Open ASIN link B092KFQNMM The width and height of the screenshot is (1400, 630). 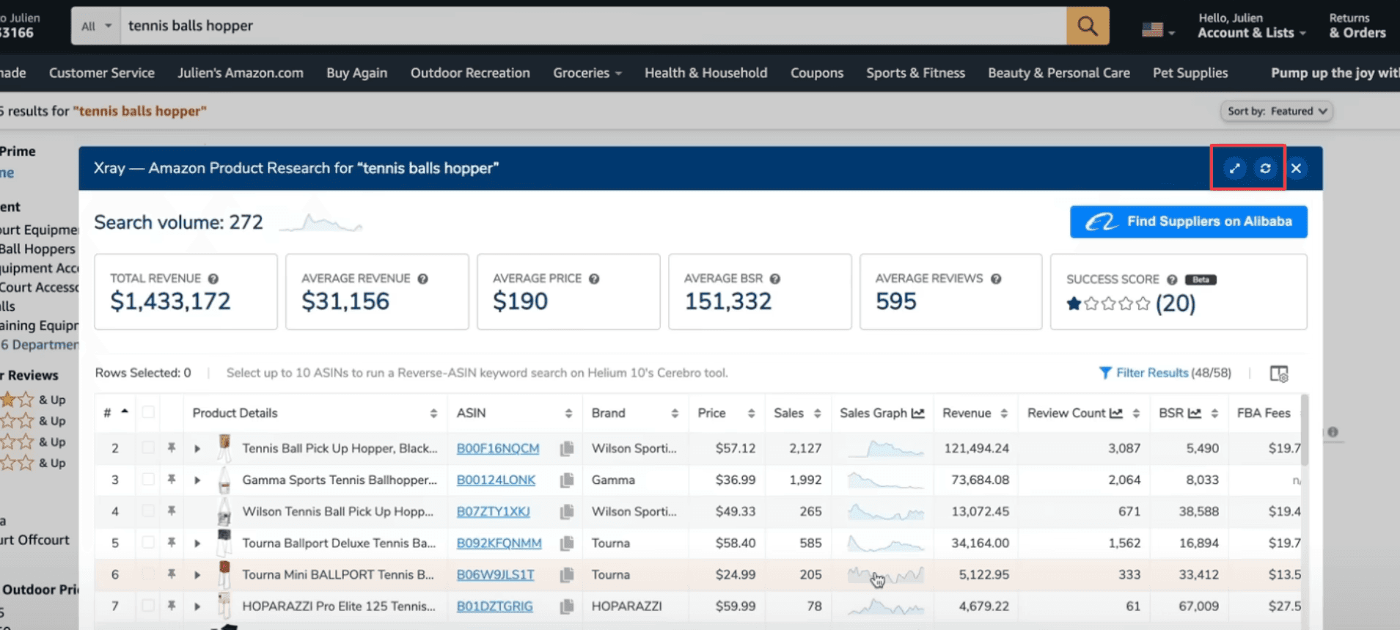click(x=499, y=543)
